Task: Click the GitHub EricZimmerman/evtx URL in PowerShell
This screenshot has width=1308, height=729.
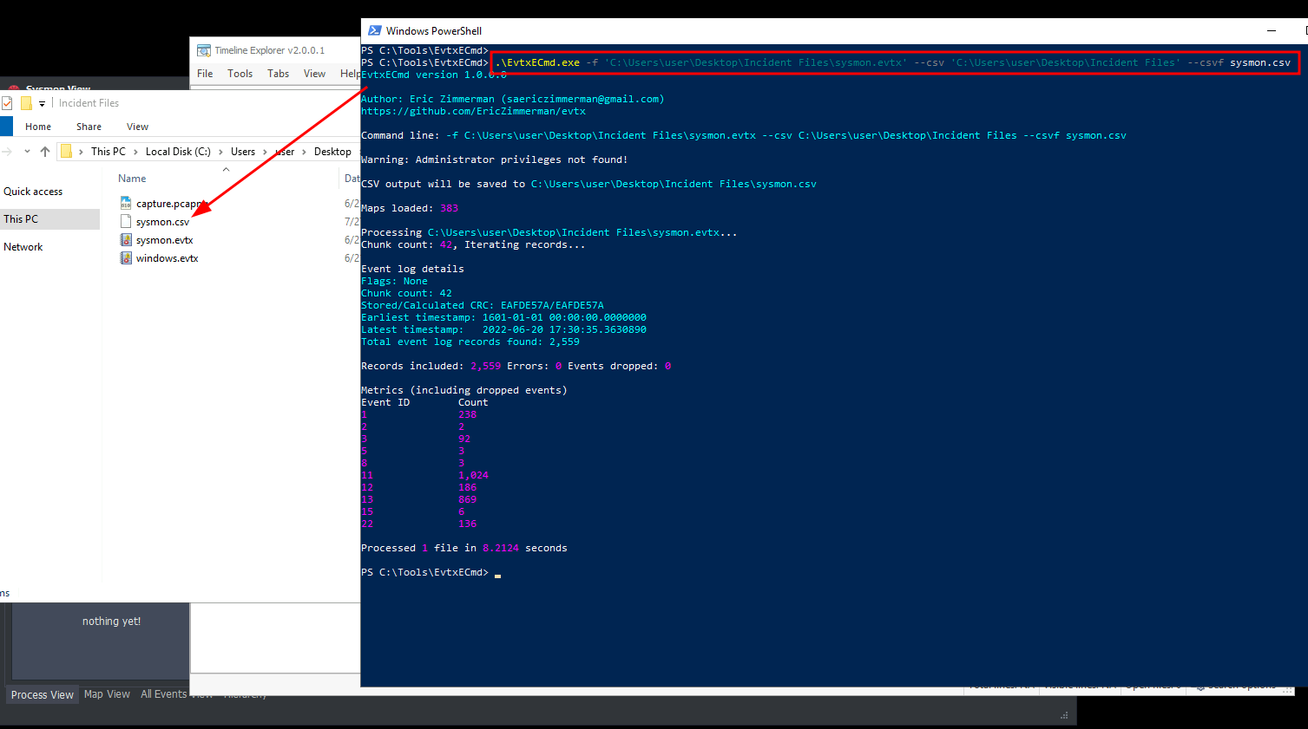Action: tap(473, 111)
